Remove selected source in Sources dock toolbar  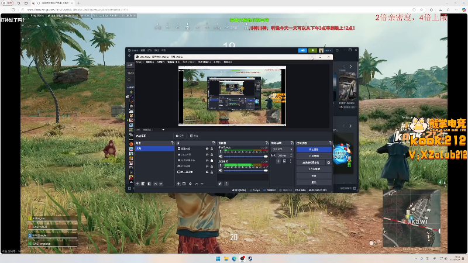(184, 184)
